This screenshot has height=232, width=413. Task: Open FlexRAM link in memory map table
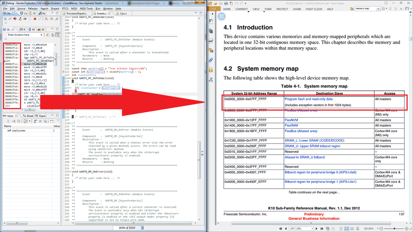(x=291, y=125)
